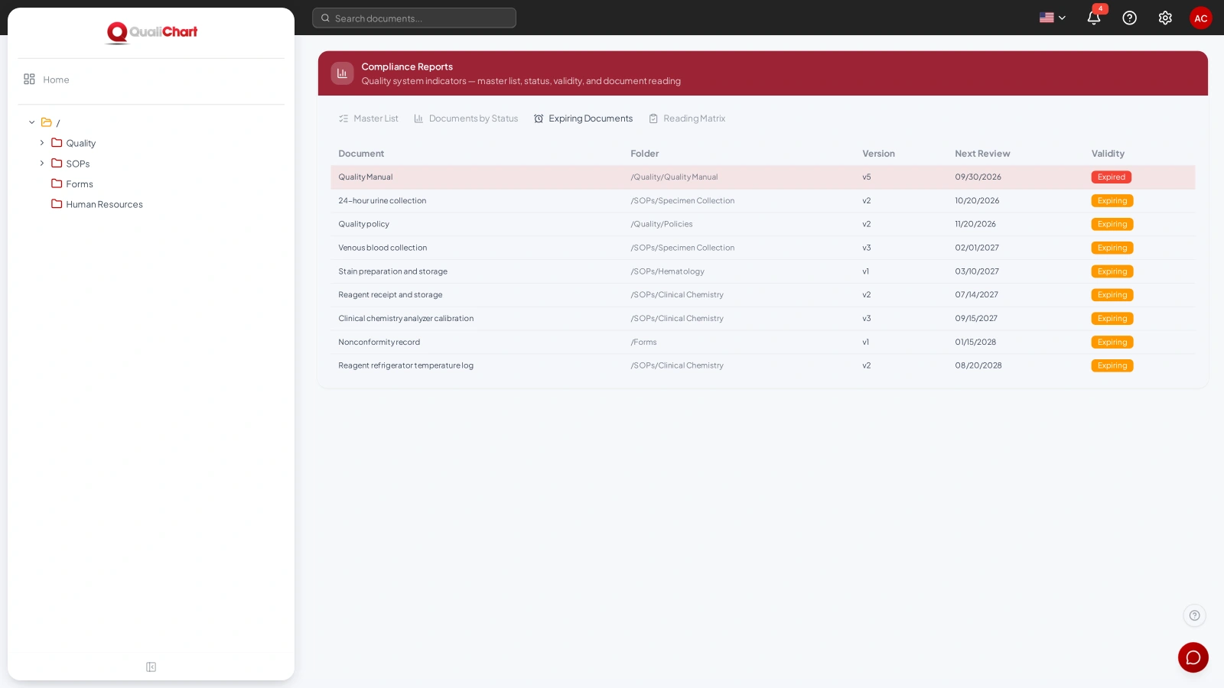Switch to Documents by Status tab
This screenshot has width=1224, height=688.
tap(466, 118)
